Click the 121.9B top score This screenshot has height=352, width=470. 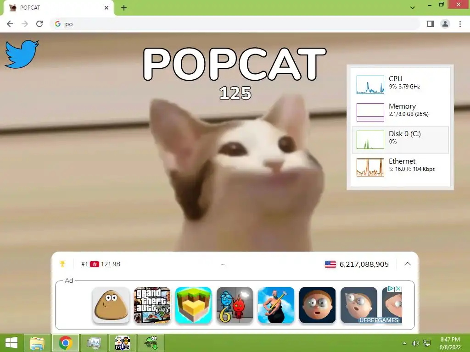(x=111, y=264)
